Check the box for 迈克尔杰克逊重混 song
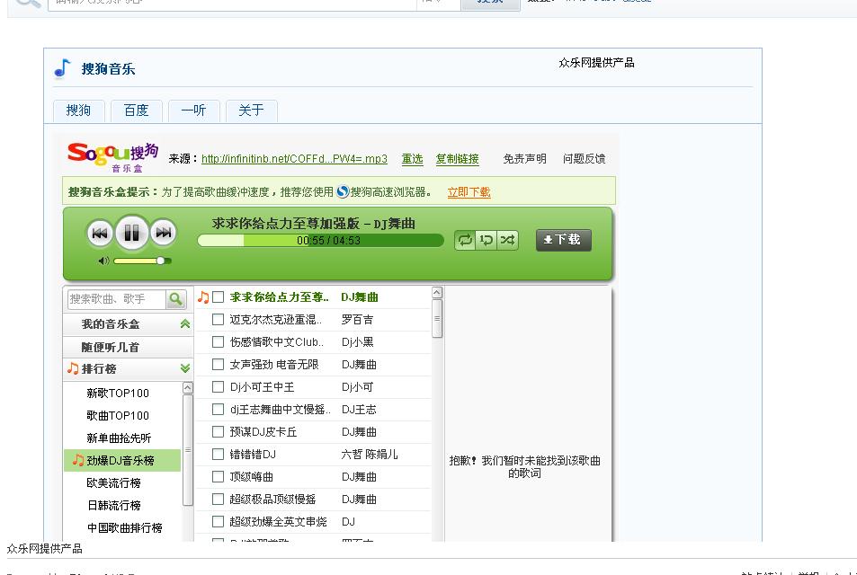This screenshot has width=857, height=575. (218, 320)
